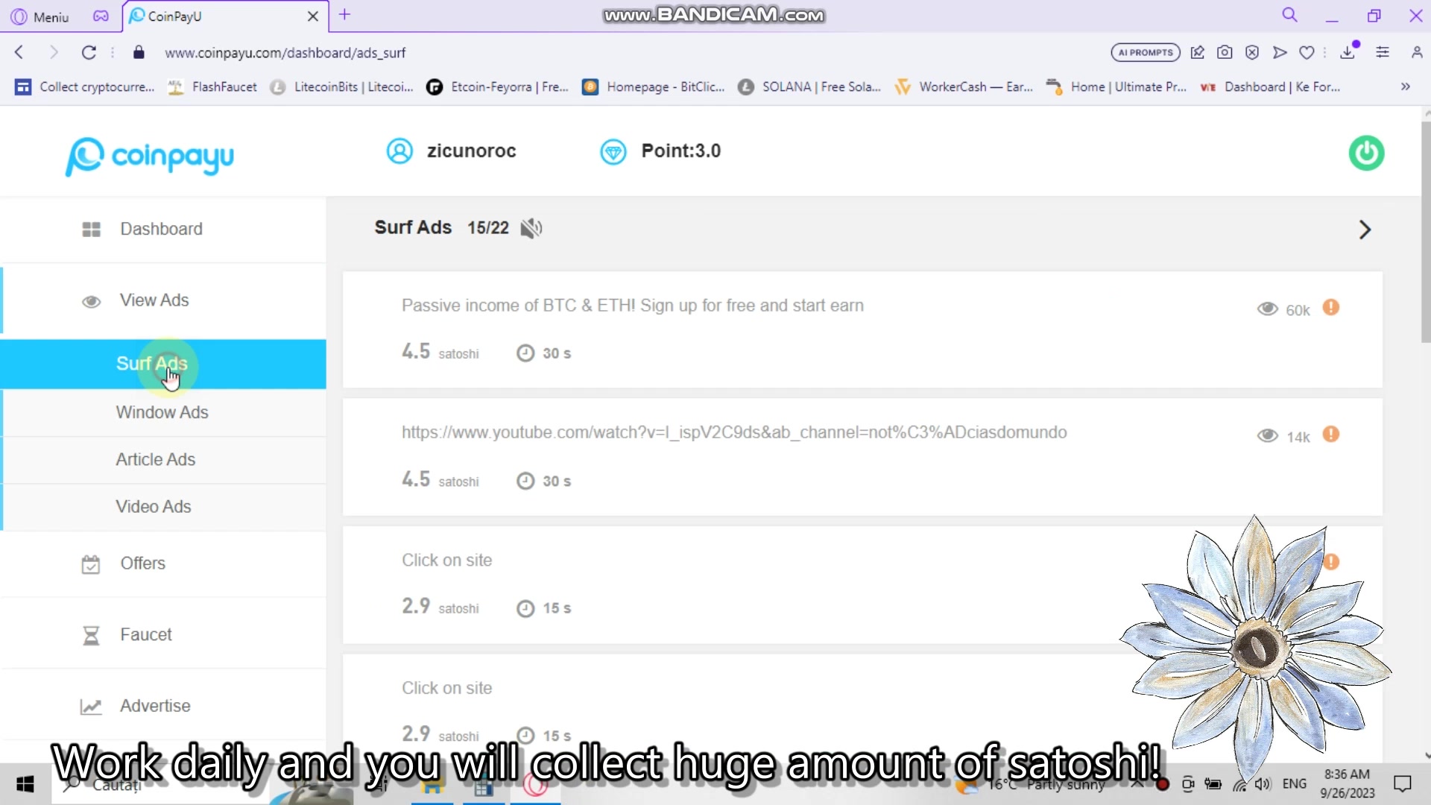Click the diamond Point icon
The height and width of the screenshot is (805, 1431).
point(613,152)
